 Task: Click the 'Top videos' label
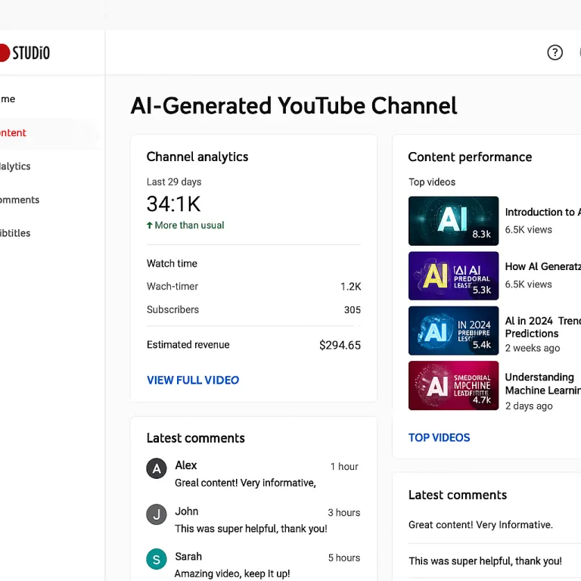(432, 182)
